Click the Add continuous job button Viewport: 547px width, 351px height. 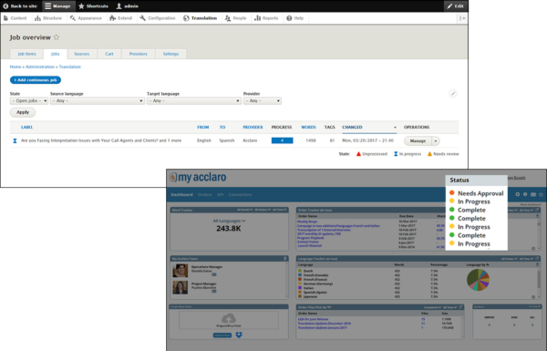pos(36,80)
